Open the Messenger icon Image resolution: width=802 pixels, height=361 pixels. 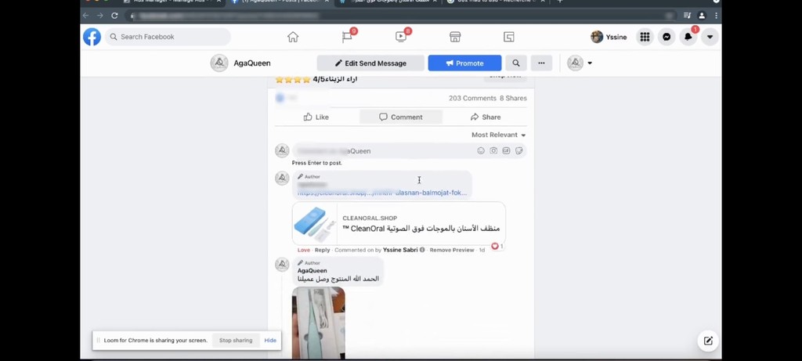tap(667, 37)
